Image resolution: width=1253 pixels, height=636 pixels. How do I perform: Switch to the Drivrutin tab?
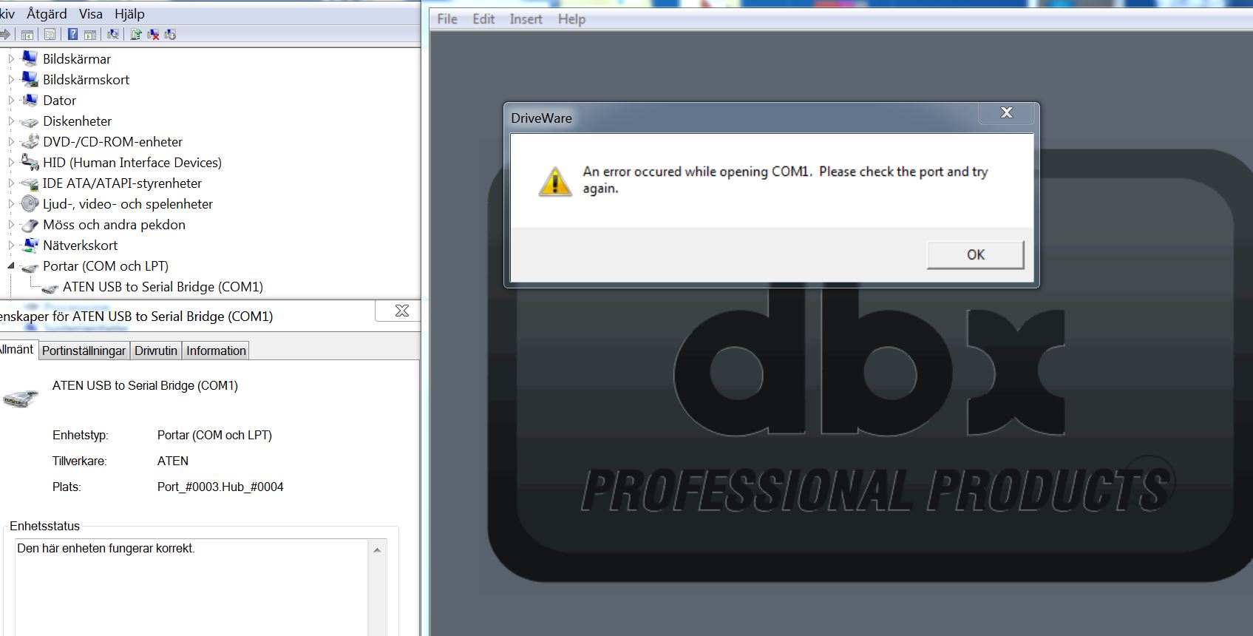coord(156,351)
